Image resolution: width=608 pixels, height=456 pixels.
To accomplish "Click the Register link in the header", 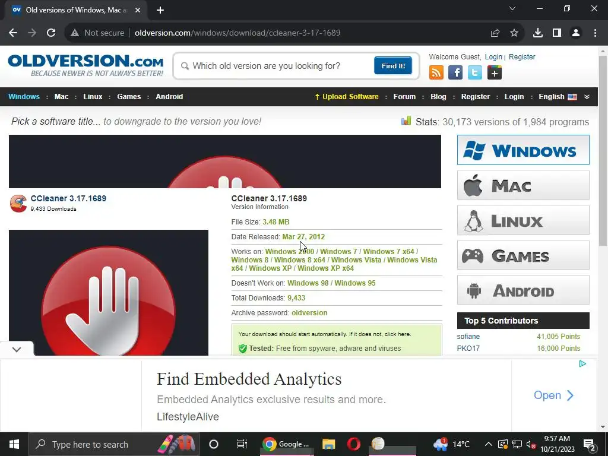I will click(522, 57).
